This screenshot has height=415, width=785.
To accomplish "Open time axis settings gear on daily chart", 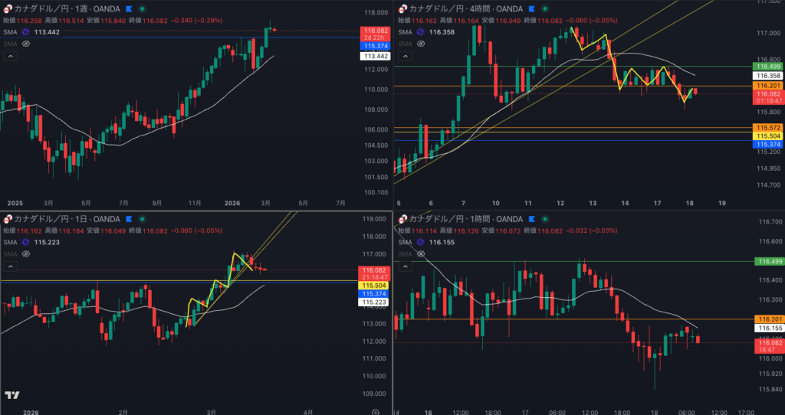I will 375,411.
